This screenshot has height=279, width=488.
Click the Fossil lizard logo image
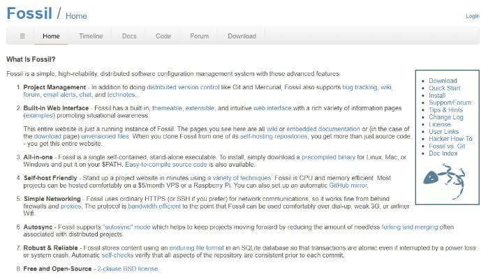[444, 181]
